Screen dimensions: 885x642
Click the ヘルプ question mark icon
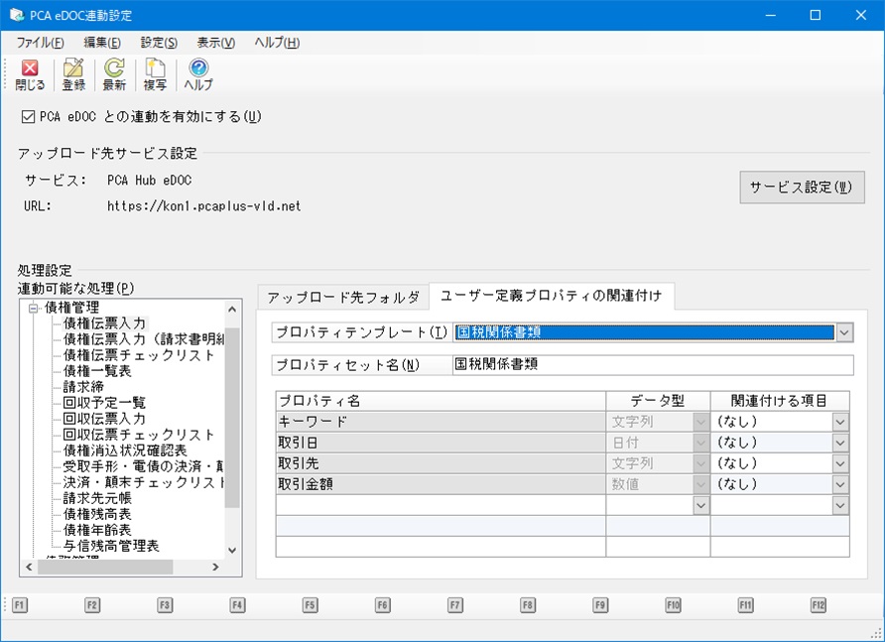click(x=198, y=67)
